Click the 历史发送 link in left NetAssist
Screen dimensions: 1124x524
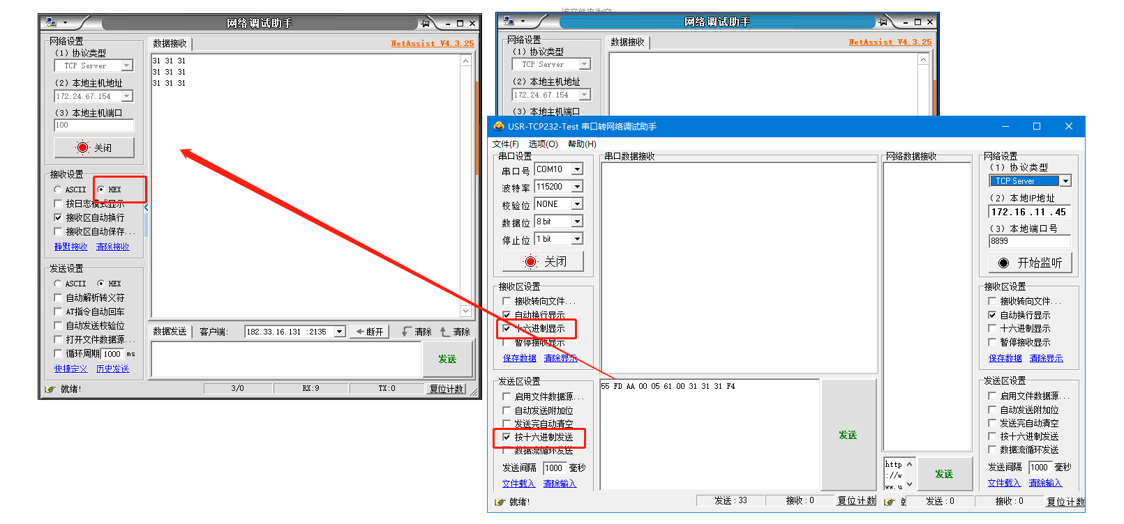click(113, 369)
